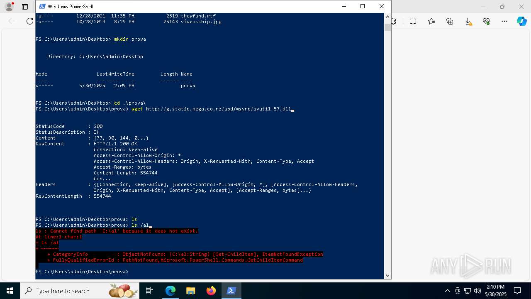Image resolution: width=531 pixels, height=299 pixels.
Task: Open Edge tab actions menu icon
Action: coord(25,7)
